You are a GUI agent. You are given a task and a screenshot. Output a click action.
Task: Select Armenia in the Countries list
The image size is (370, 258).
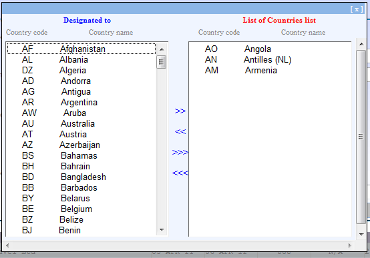[270, 70]
